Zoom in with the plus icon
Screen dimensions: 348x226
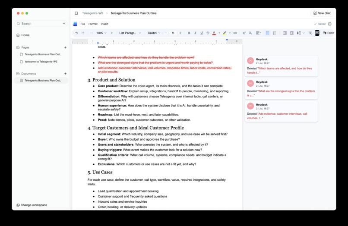(x=112, y=33)
